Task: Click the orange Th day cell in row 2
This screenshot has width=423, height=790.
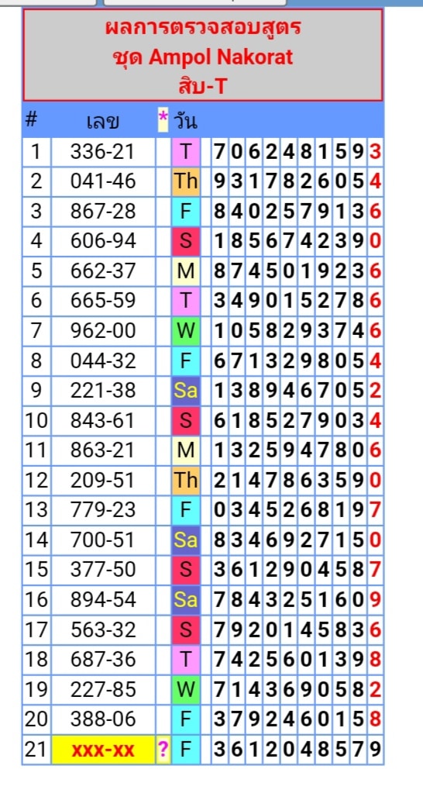Action: 186,181
